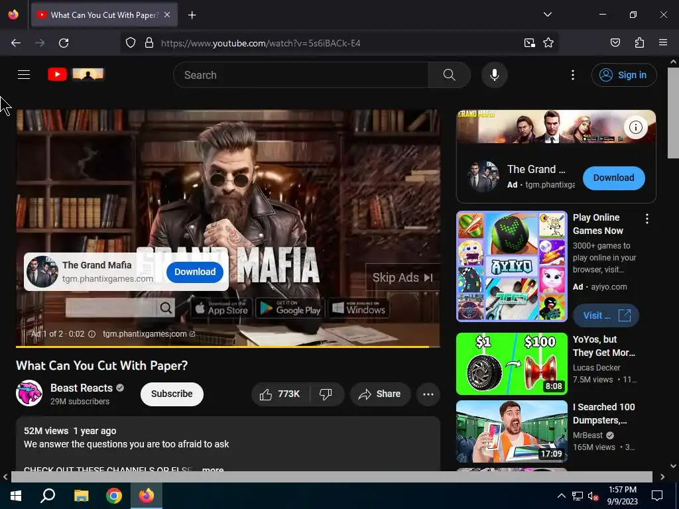The width and height of the screenshot is (679, 509).
Task: Open tgm.phantixgames.com link in video player
Action: [x=149, y=334]
